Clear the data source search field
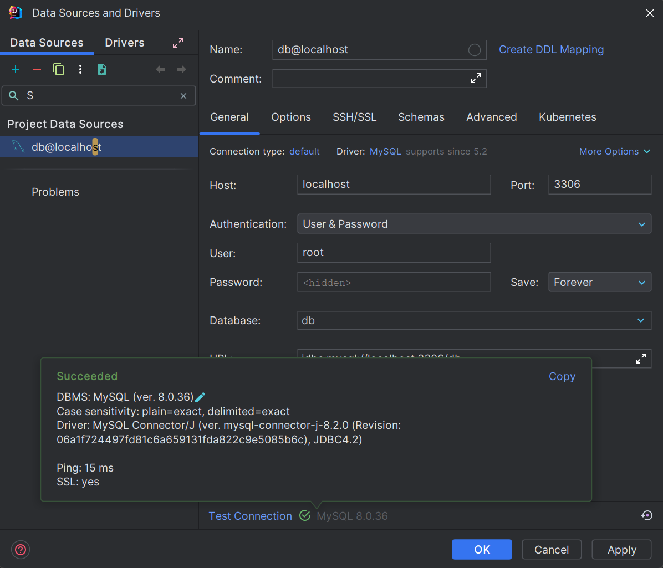The width and height of the screenshot is (663, 568). click(183, 96)
